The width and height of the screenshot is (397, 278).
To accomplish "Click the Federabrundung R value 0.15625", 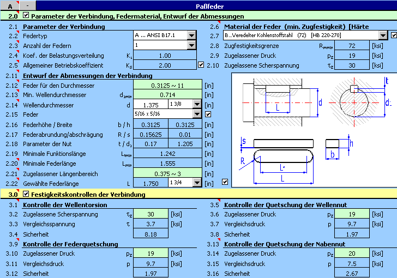I will (151, 135).
